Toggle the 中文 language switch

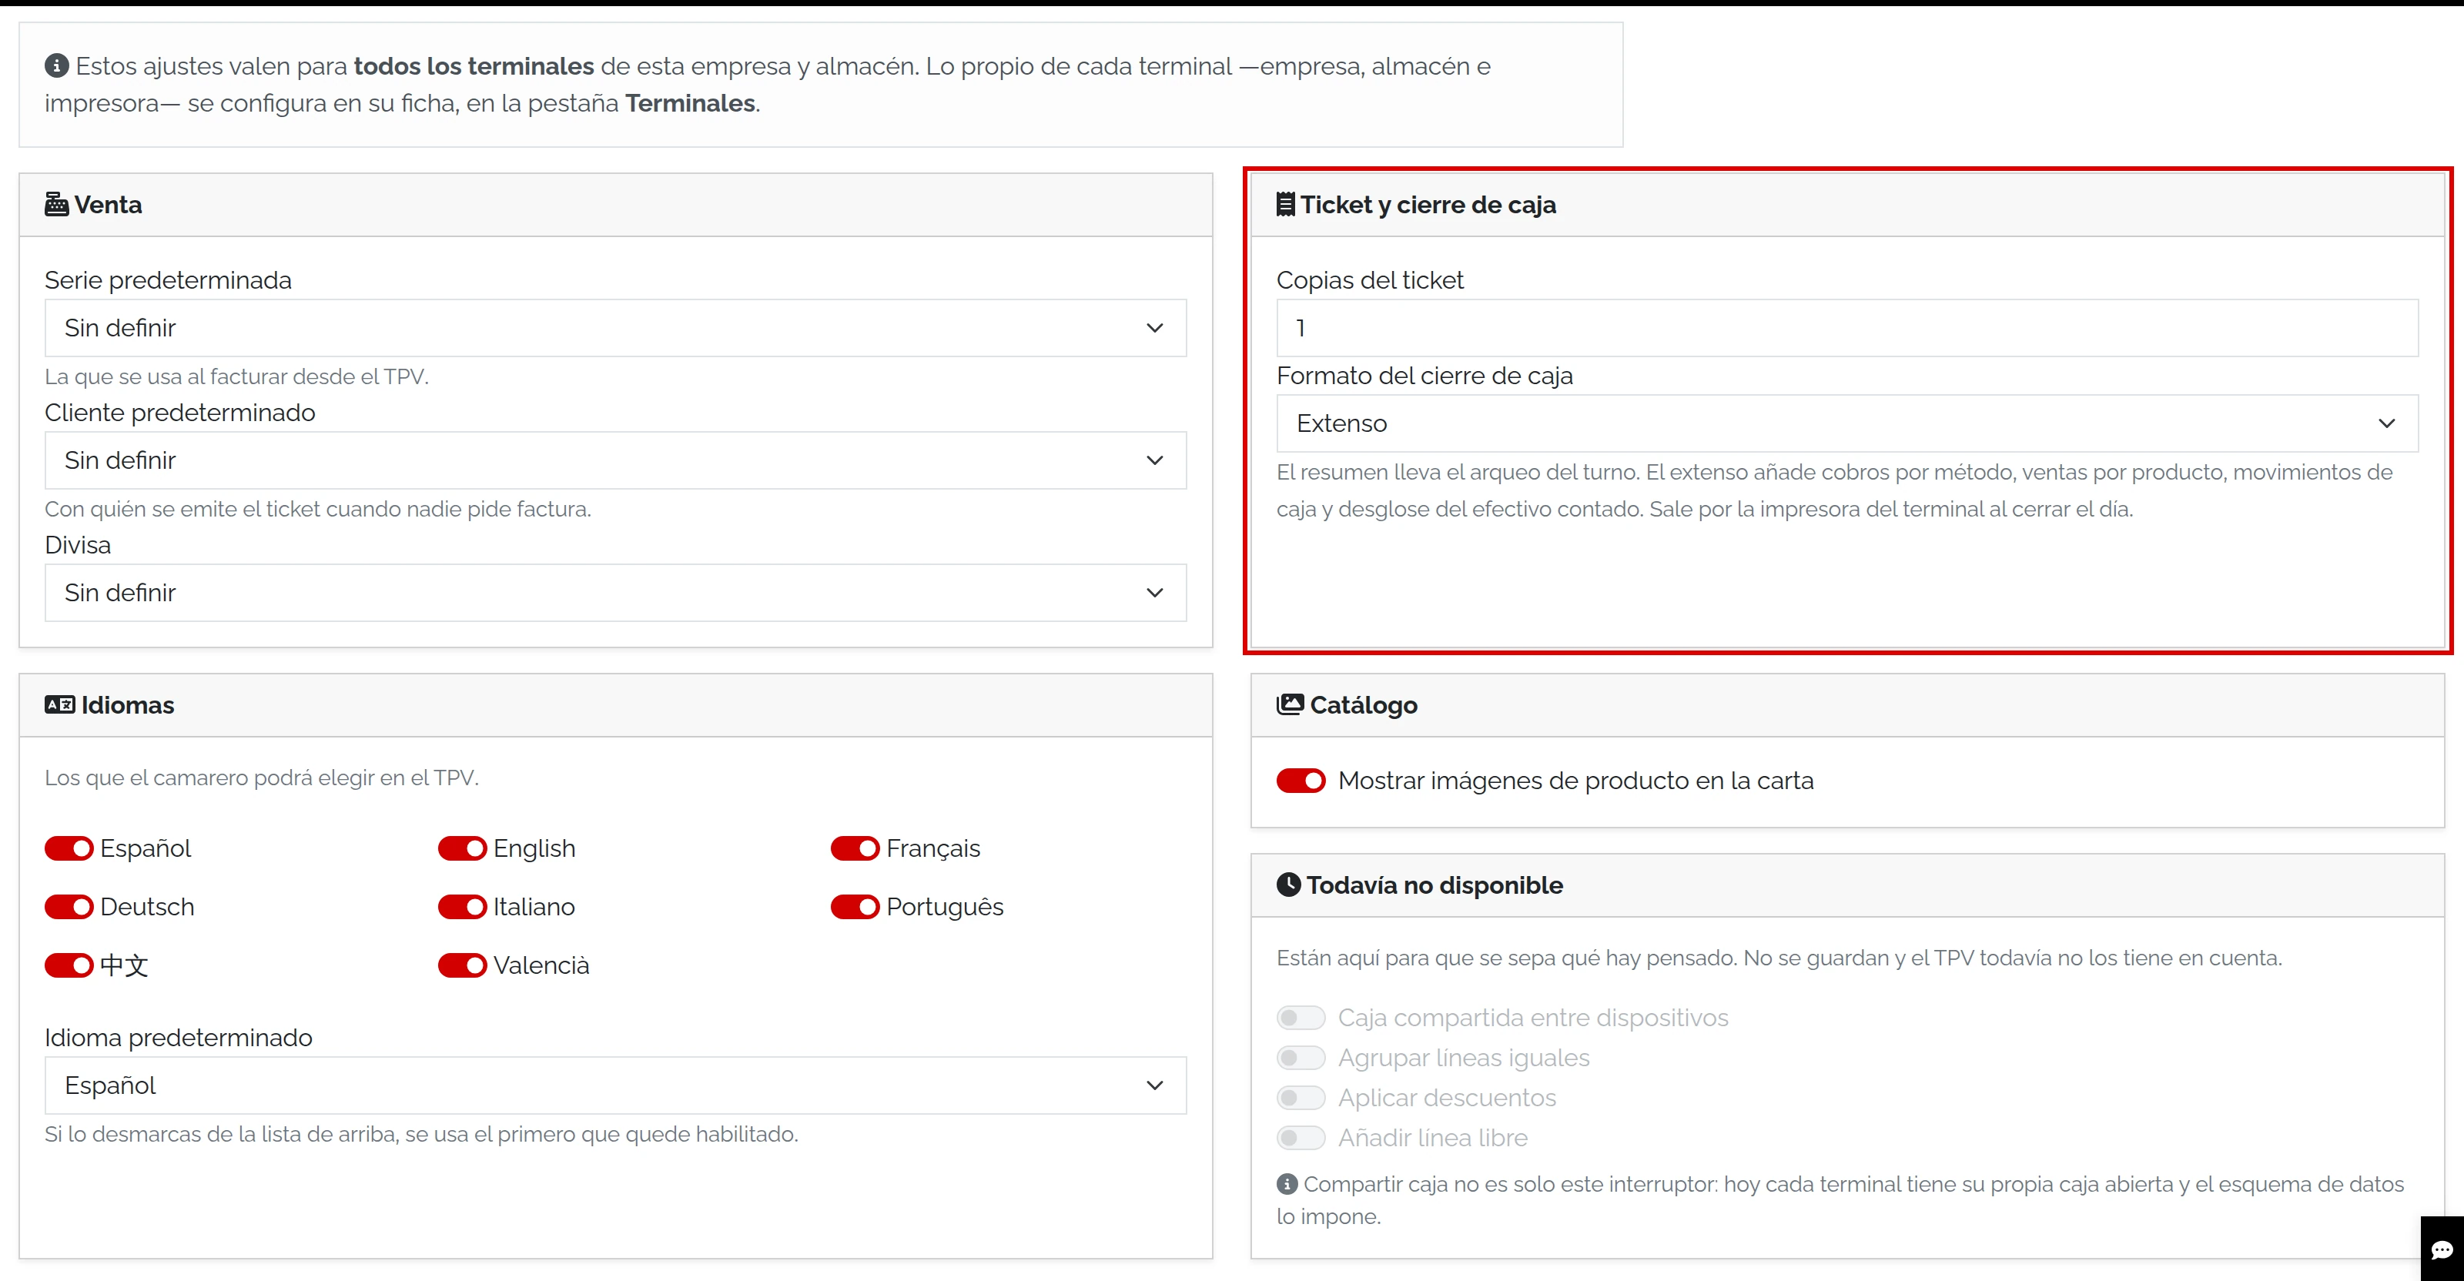tap(69, 965)
